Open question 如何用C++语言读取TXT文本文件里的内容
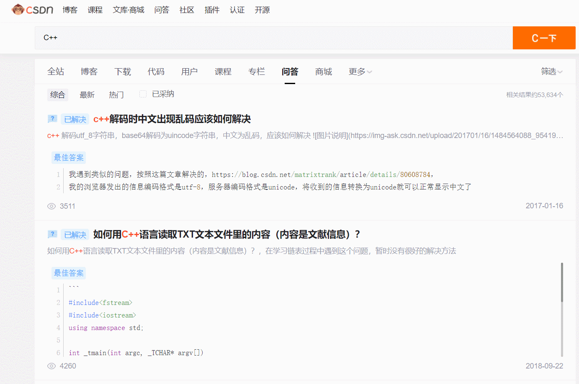Viewport: 579px width, 384px height. tap(226, 234)
